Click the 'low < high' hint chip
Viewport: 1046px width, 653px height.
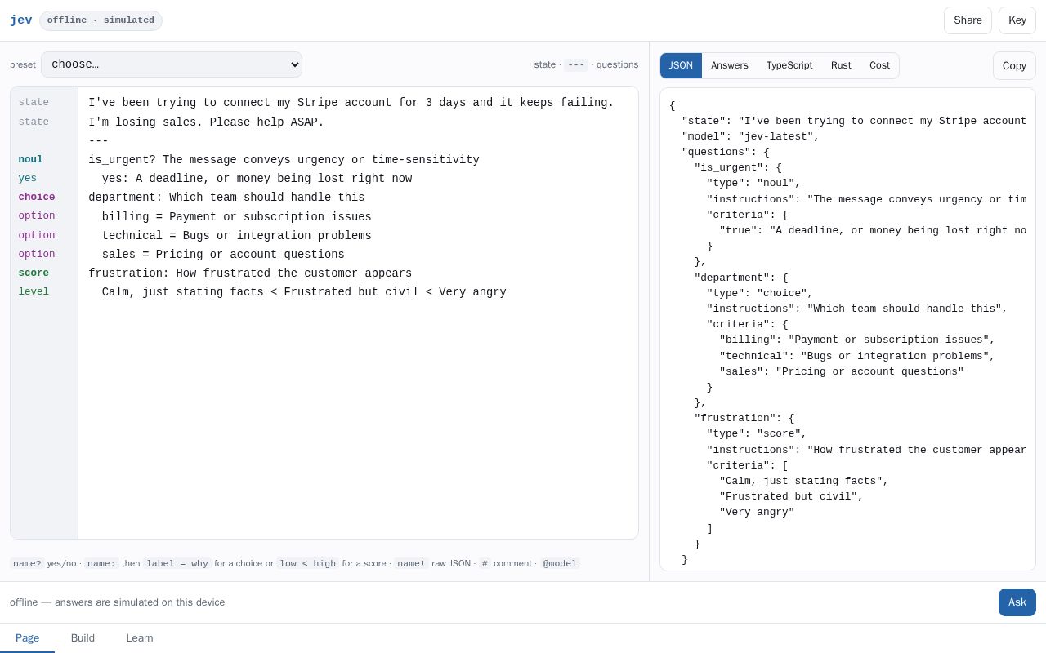[307, 563]
